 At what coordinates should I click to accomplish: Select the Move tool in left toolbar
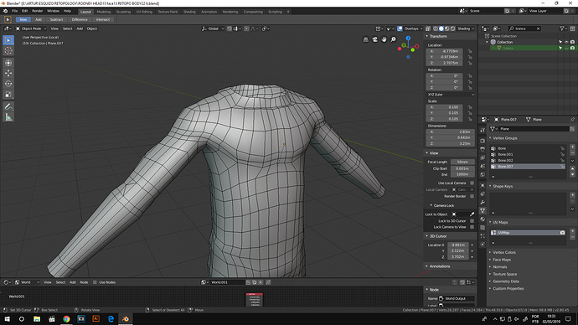tap(8, 74)
